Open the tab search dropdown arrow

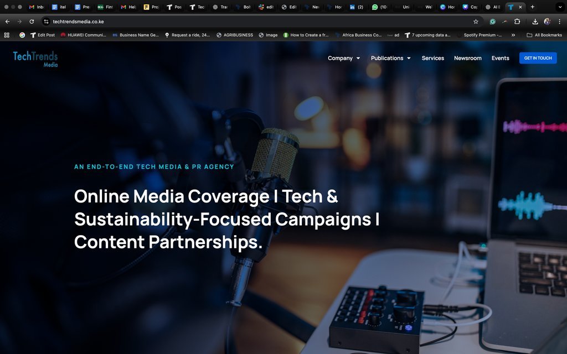click(560, 7)
